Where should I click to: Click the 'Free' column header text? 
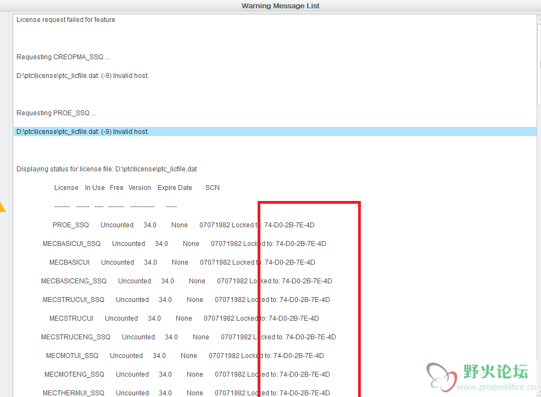pos(116,188)
